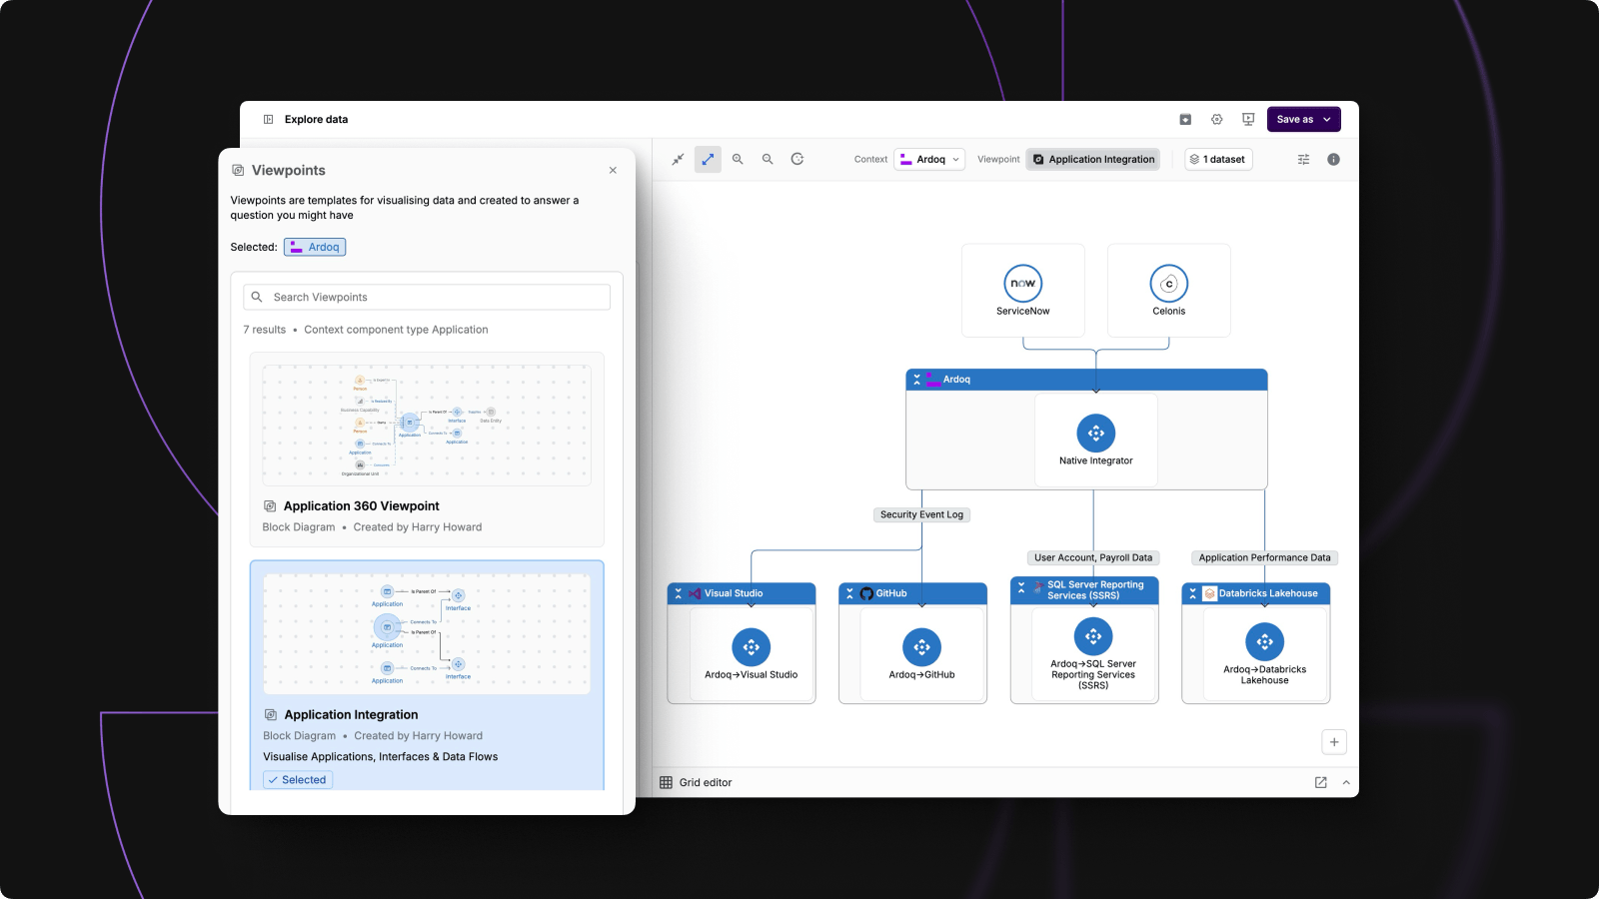1599x899 pixels.
Task: Select the Application Integration viewpoint button
Action: click(1093, 160)
